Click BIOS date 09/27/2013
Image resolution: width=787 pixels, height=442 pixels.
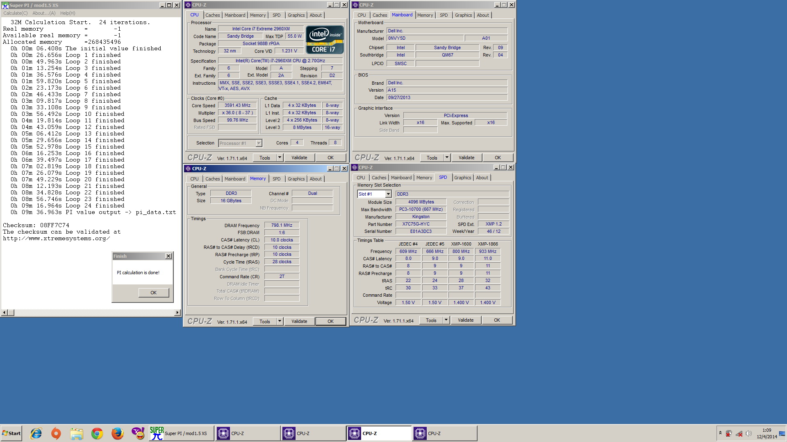447,97
